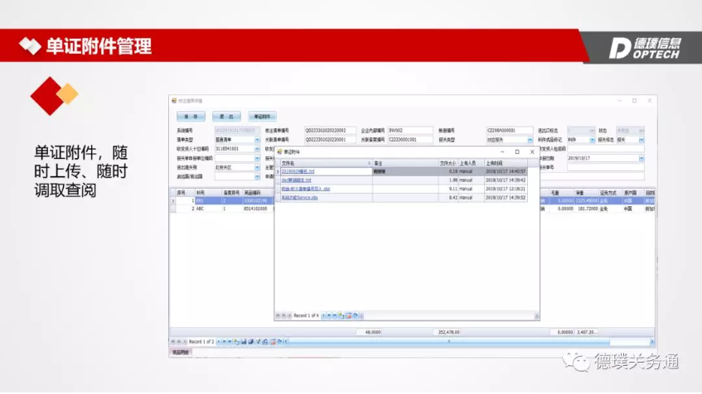The height and width of the screenshot is (394, 702).
Task: Open the 20190929清单.txt attachment link
Action: (298, 171)
